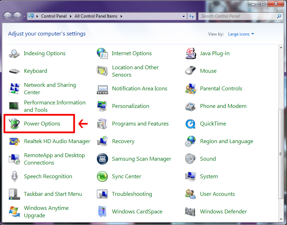Click the Control Panel breadcrumb

54,16
